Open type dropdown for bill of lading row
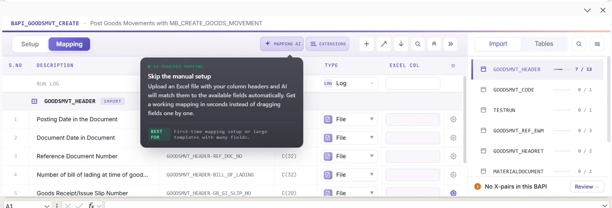612x208 pixels. pyautogui.click(x=350, y=175)
